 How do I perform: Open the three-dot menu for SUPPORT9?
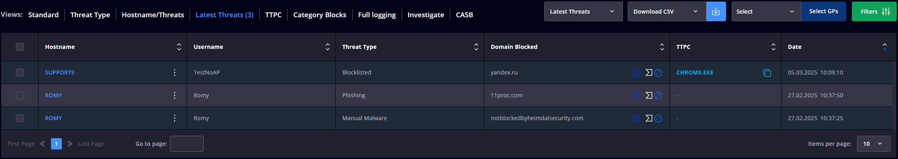[174, 72]
